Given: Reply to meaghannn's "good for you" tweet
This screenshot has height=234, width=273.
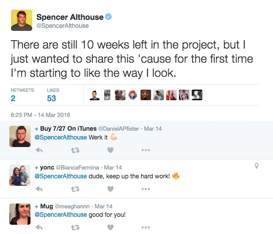Looking at the screenshot, I should click(x=39, y=227).
